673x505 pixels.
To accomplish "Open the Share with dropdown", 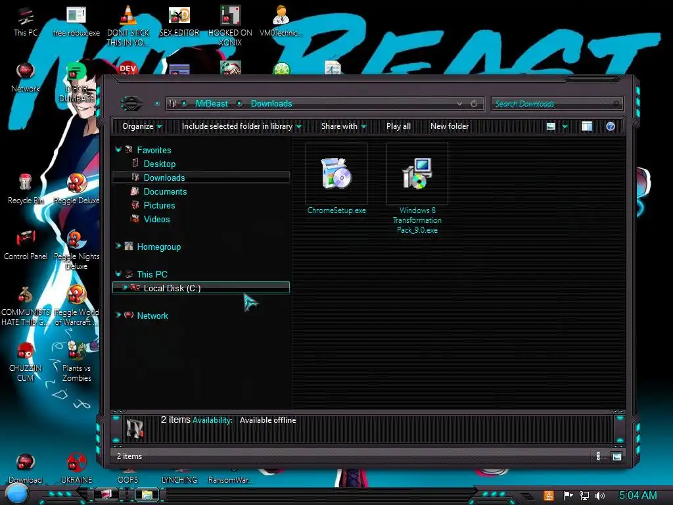I will click(x=343, y=126).
